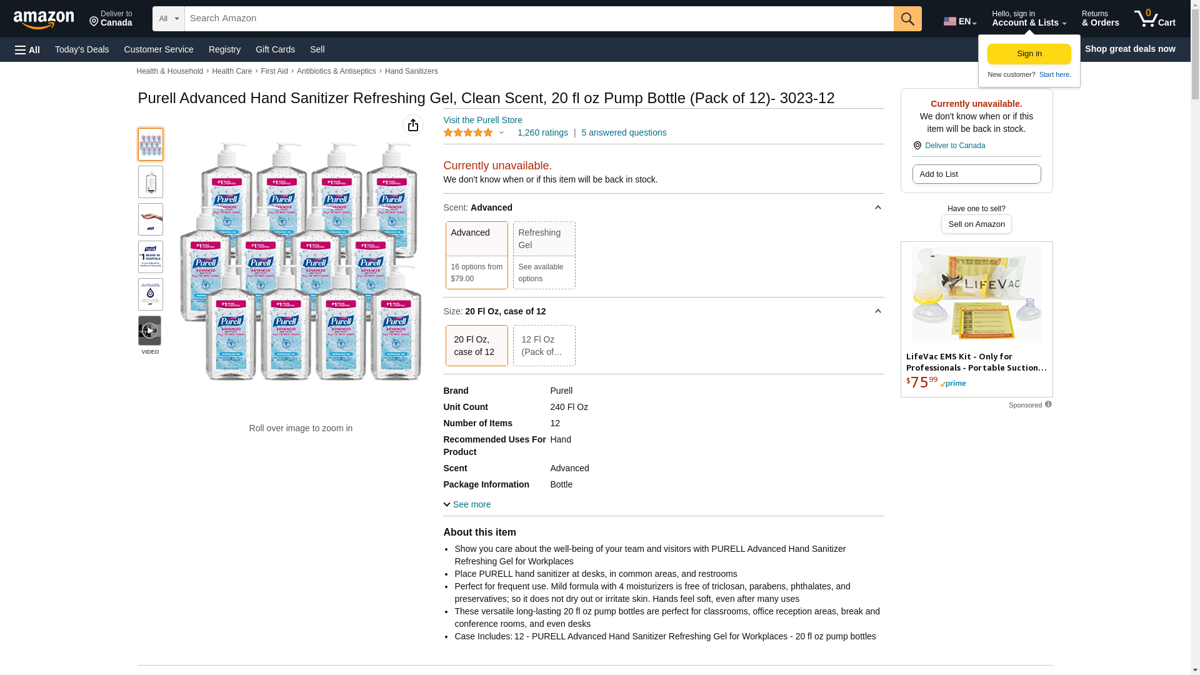1200x675 pixels.
Task: Select the 12 Fl Oz size option
Action: [544, 346]
